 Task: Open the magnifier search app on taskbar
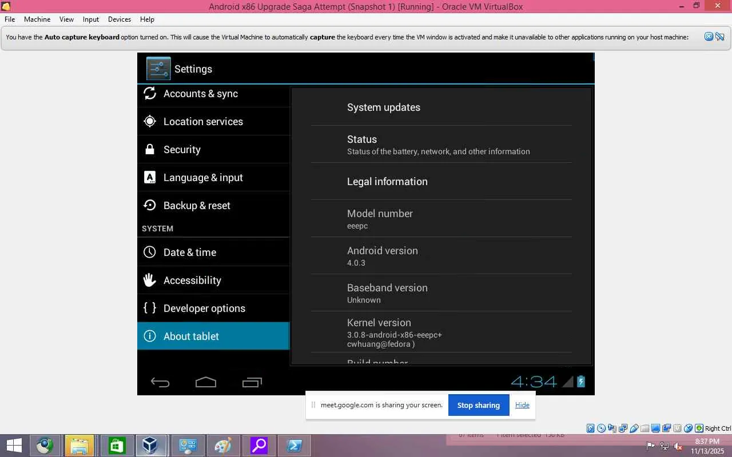pyautogui.click(x=258, y=446)
